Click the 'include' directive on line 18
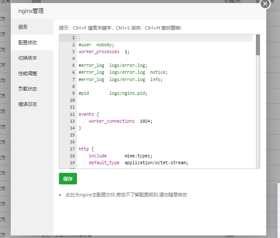 [x=98, y=156]
